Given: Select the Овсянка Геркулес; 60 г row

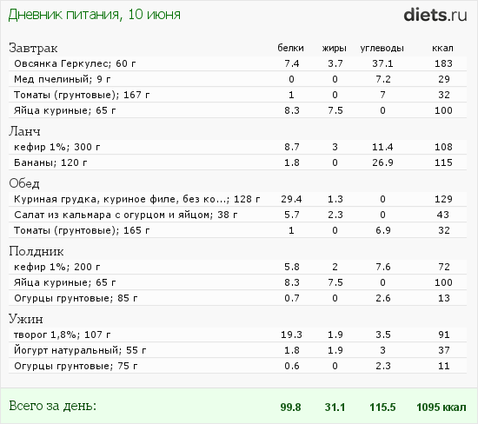Looking at the screenshot, I should (x=237, y=63).
